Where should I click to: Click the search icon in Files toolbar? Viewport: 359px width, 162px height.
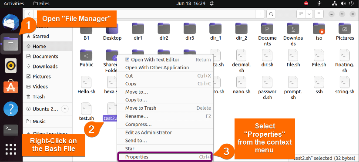271,14
